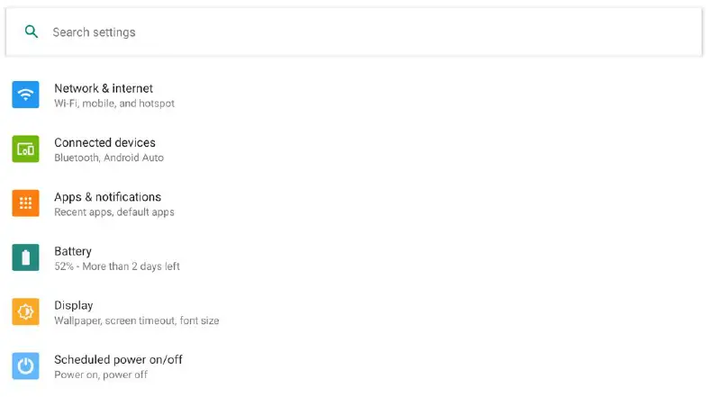Open the Display settings entry
Viewport: 707px width, 397px height.
coord(73,305)
